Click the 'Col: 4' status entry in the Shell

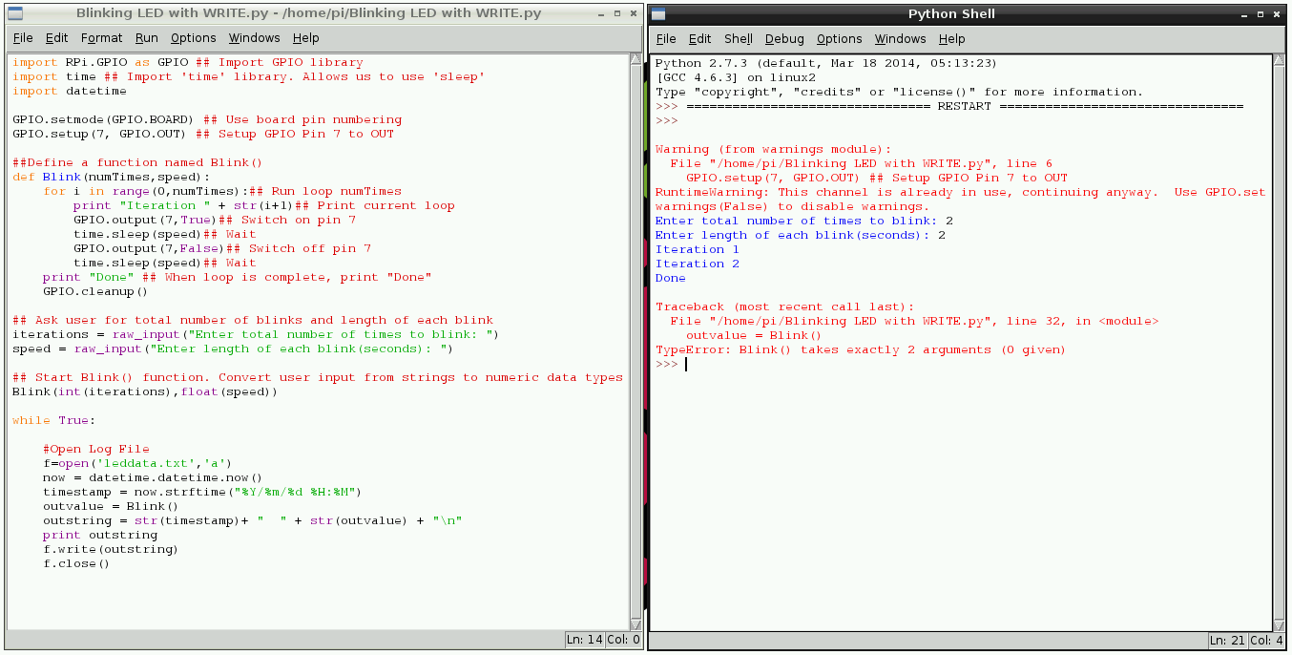pos(1268,641)
